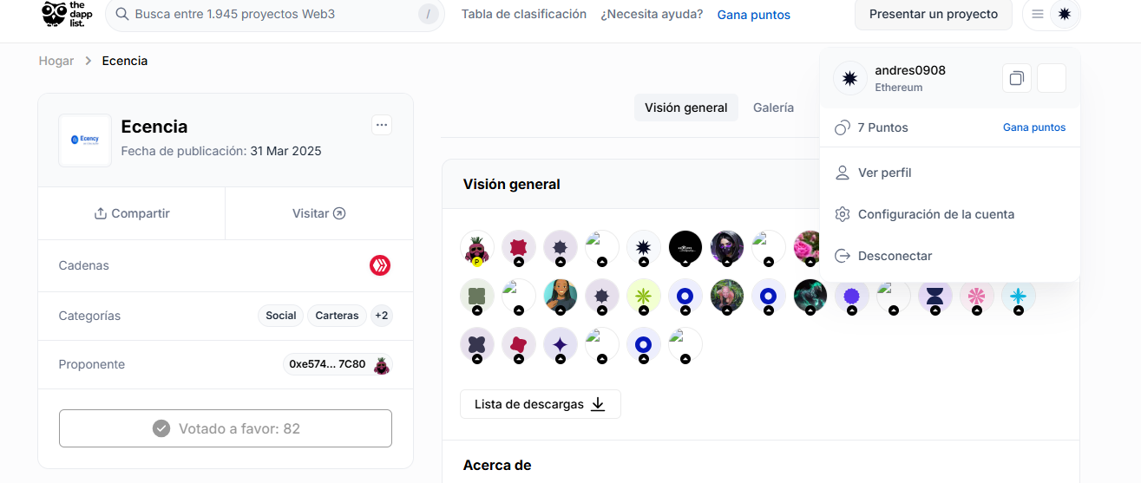Open the black circular voter avatar
Viewport: 1141px width, 483px height.
(685, 248)
